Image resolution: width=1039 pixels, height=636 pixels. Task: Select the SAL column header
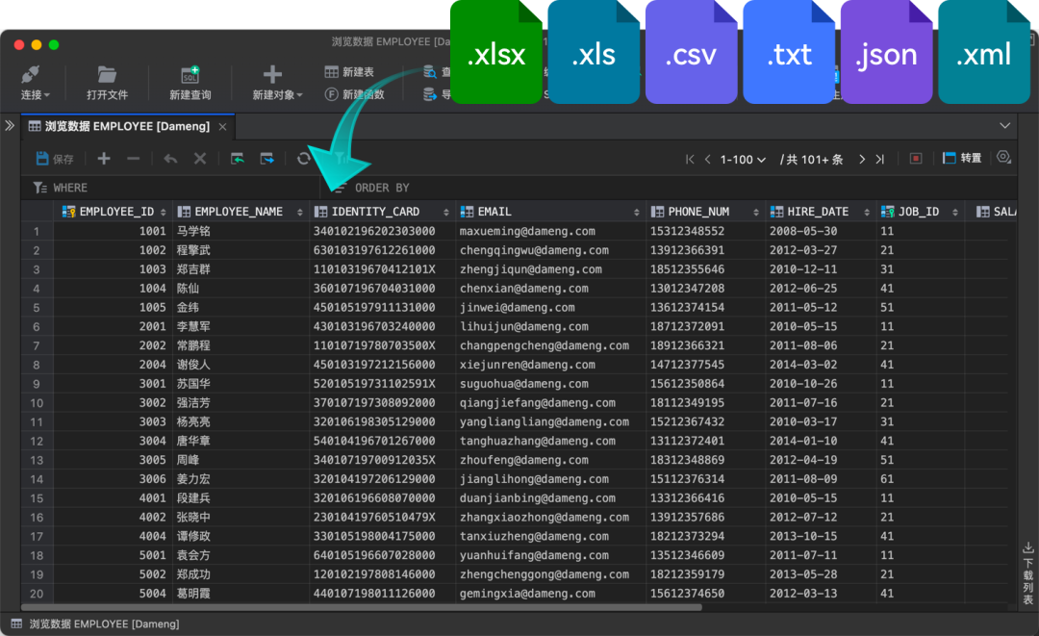pos(996,212)
